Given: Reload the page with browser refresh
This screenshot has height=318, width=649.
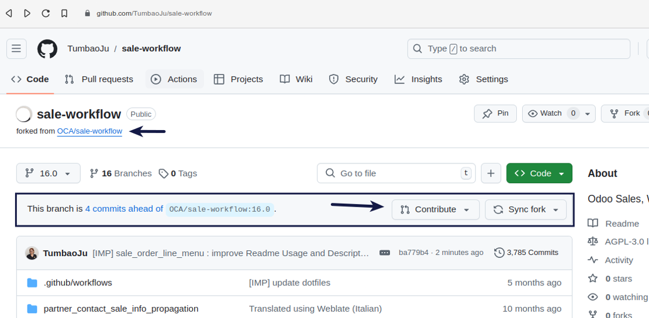Looking at the screenshot, I should [46, 13].
